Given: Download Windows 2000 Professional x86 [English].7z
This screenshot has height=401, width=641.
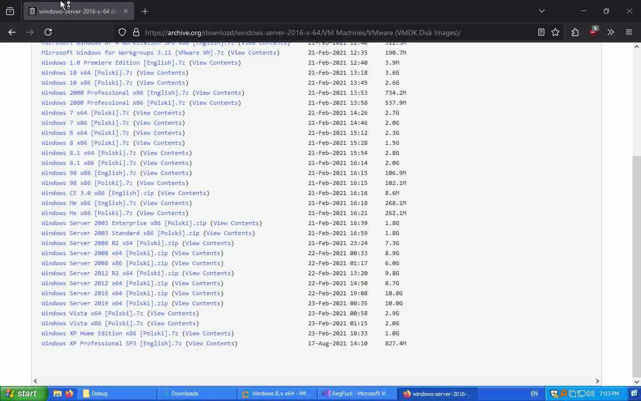Looking at the screenshot, I should tap(115, 93).
